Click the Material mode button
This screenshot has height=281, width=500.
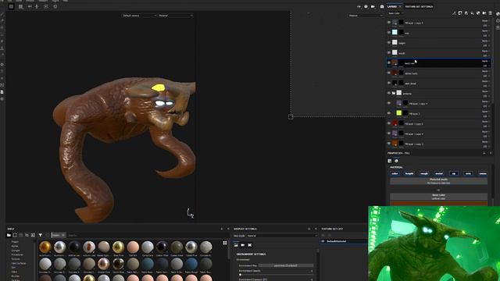pos(438,181)
